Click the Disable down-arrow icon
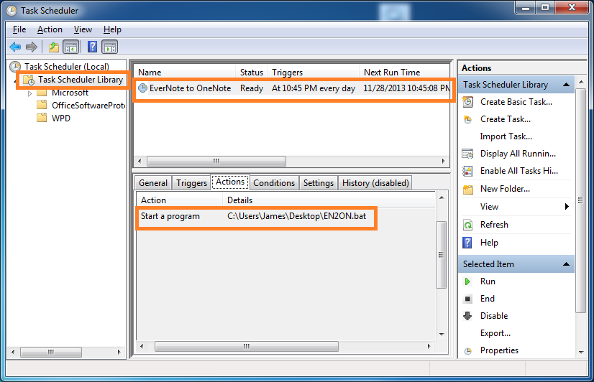The image size is (594, 382). click(467, 316)
